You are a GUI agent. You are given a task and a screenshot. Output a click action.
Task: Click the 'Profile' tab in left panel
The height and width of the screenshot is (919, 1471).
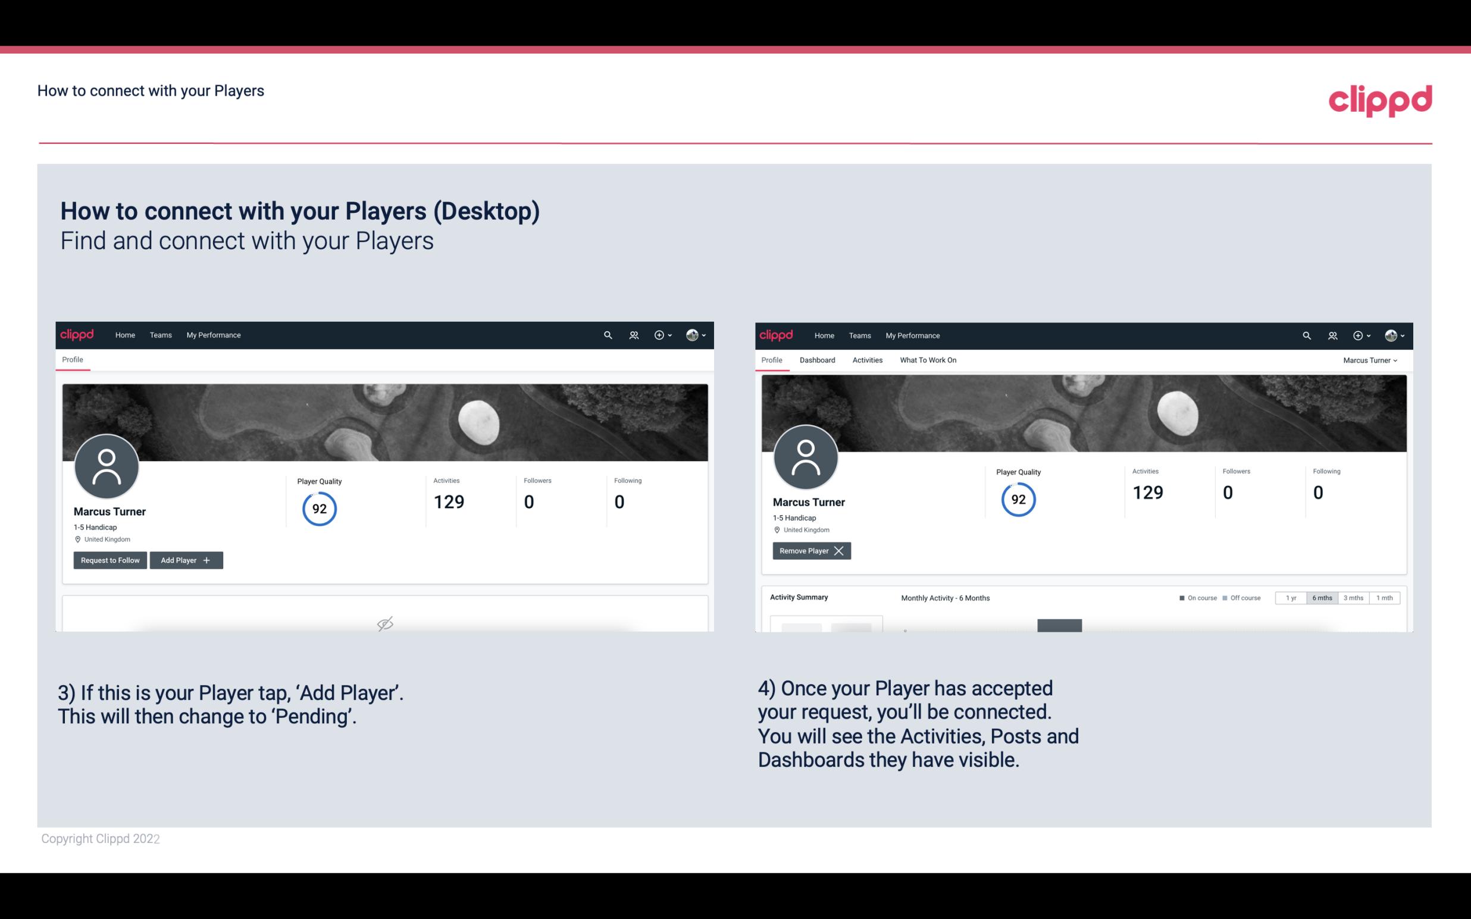[73, 360]
